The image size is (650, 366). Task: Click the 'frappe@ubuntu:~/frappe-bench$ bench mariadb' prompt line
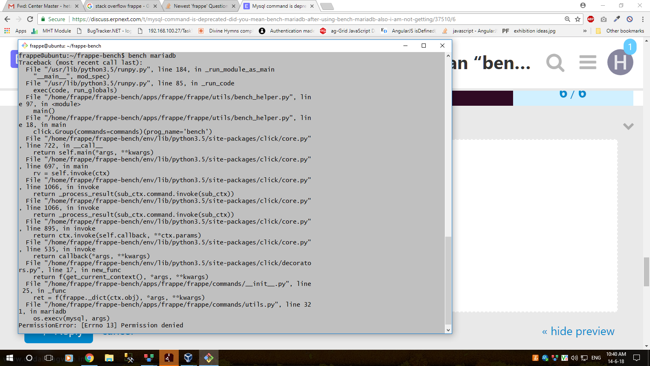(97, 56)
